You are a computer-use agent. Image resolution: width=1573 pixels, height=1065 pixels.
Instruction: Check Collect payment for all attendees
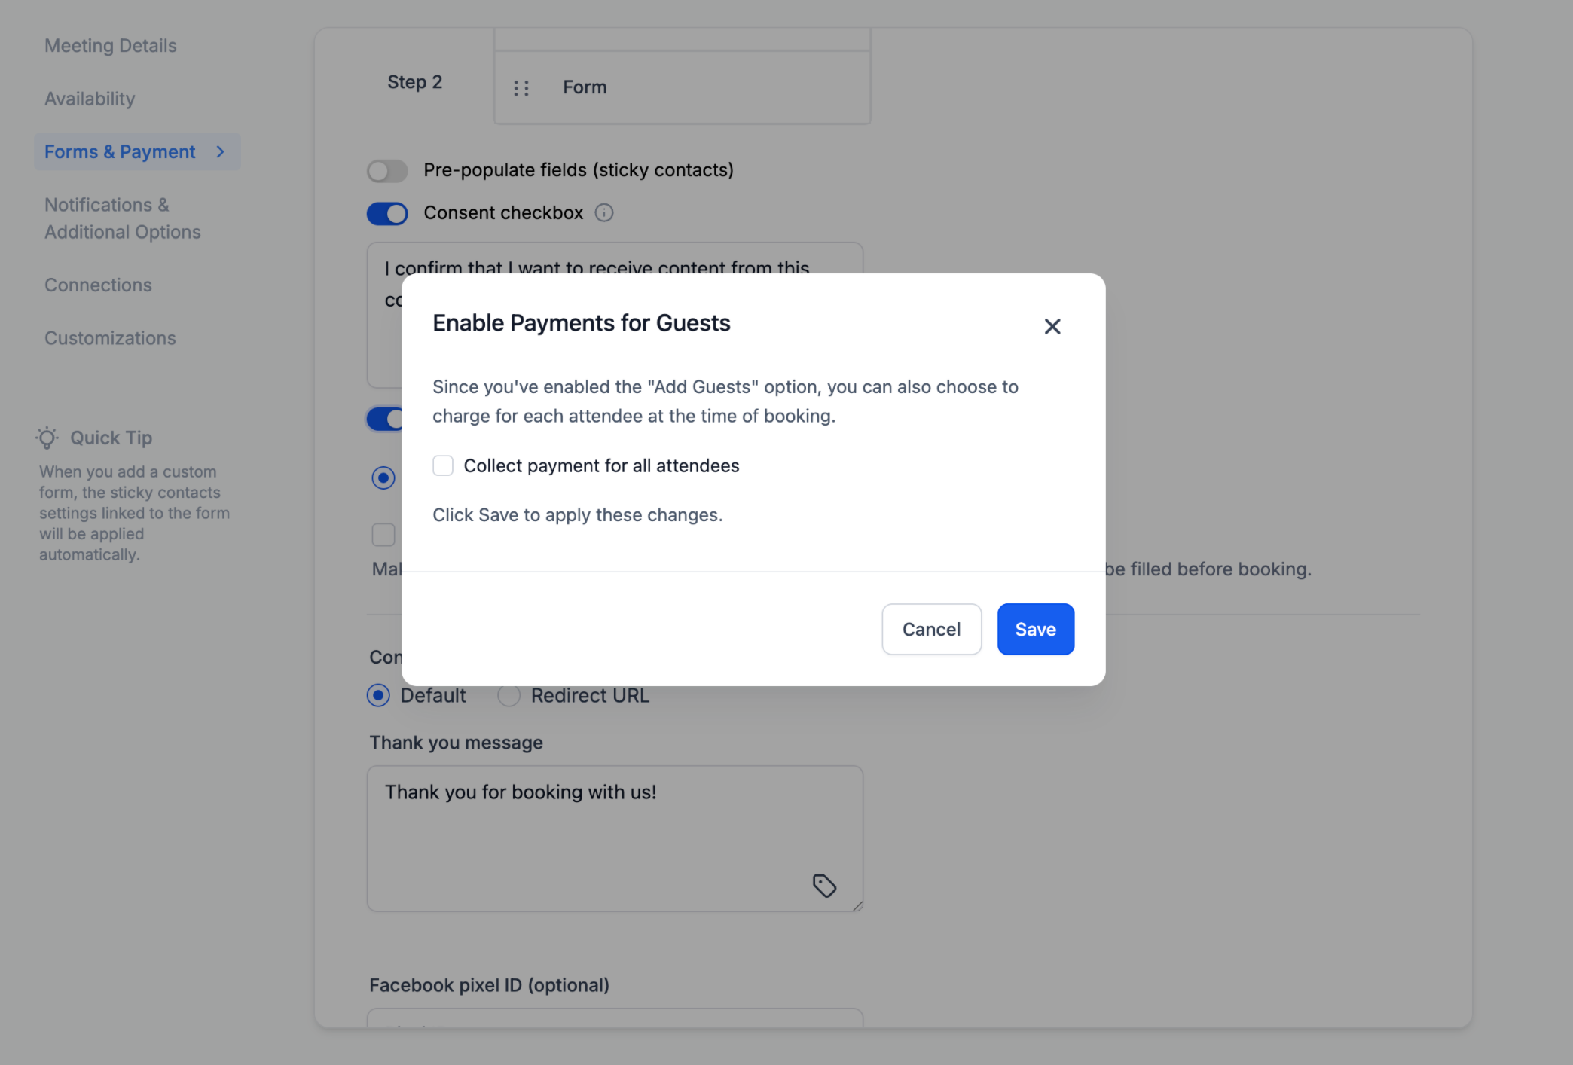coord(443,465)
